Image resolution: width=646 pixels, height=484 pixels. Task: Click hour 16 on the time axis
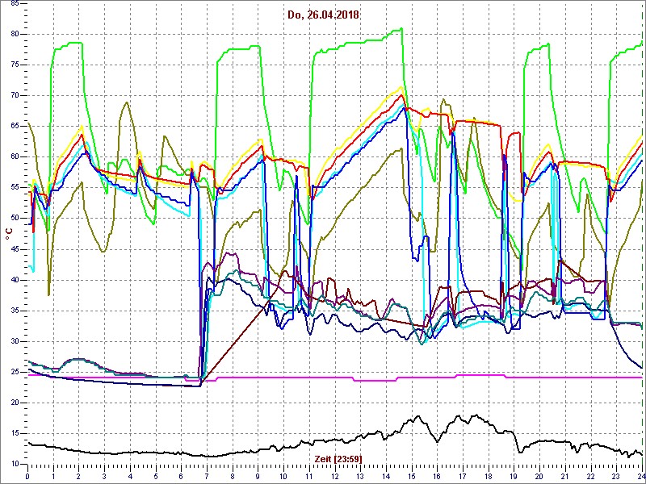437,476
